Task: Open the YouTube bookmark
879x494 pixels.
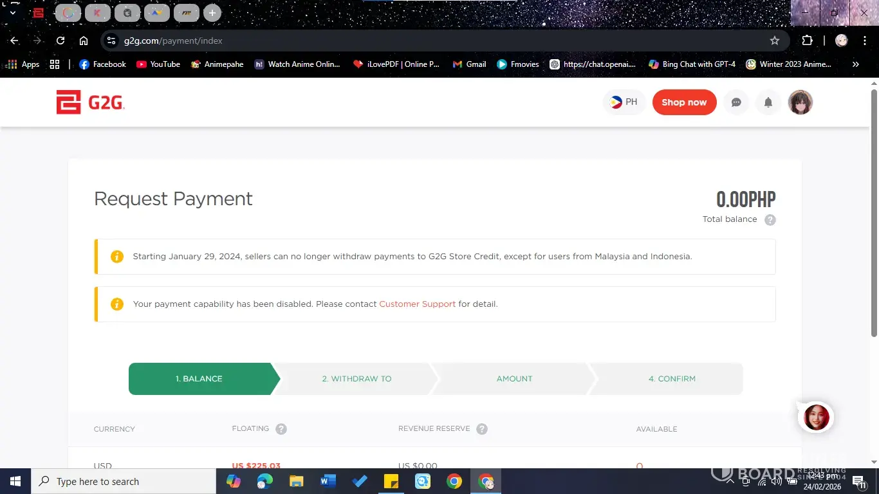Action: (158, 64)
